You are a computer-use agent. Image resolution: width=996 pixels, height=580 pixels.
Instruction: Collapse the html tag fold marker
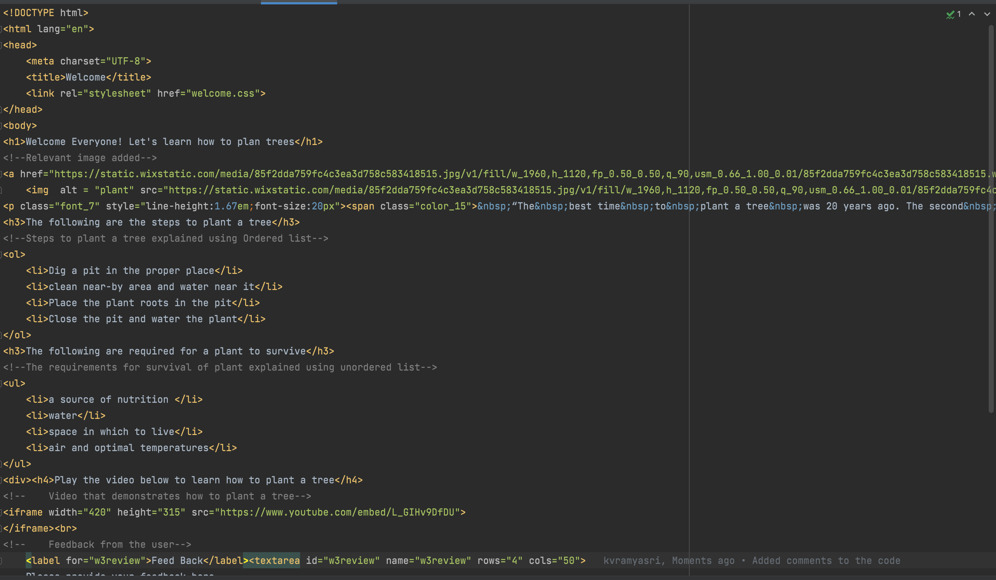1,29
